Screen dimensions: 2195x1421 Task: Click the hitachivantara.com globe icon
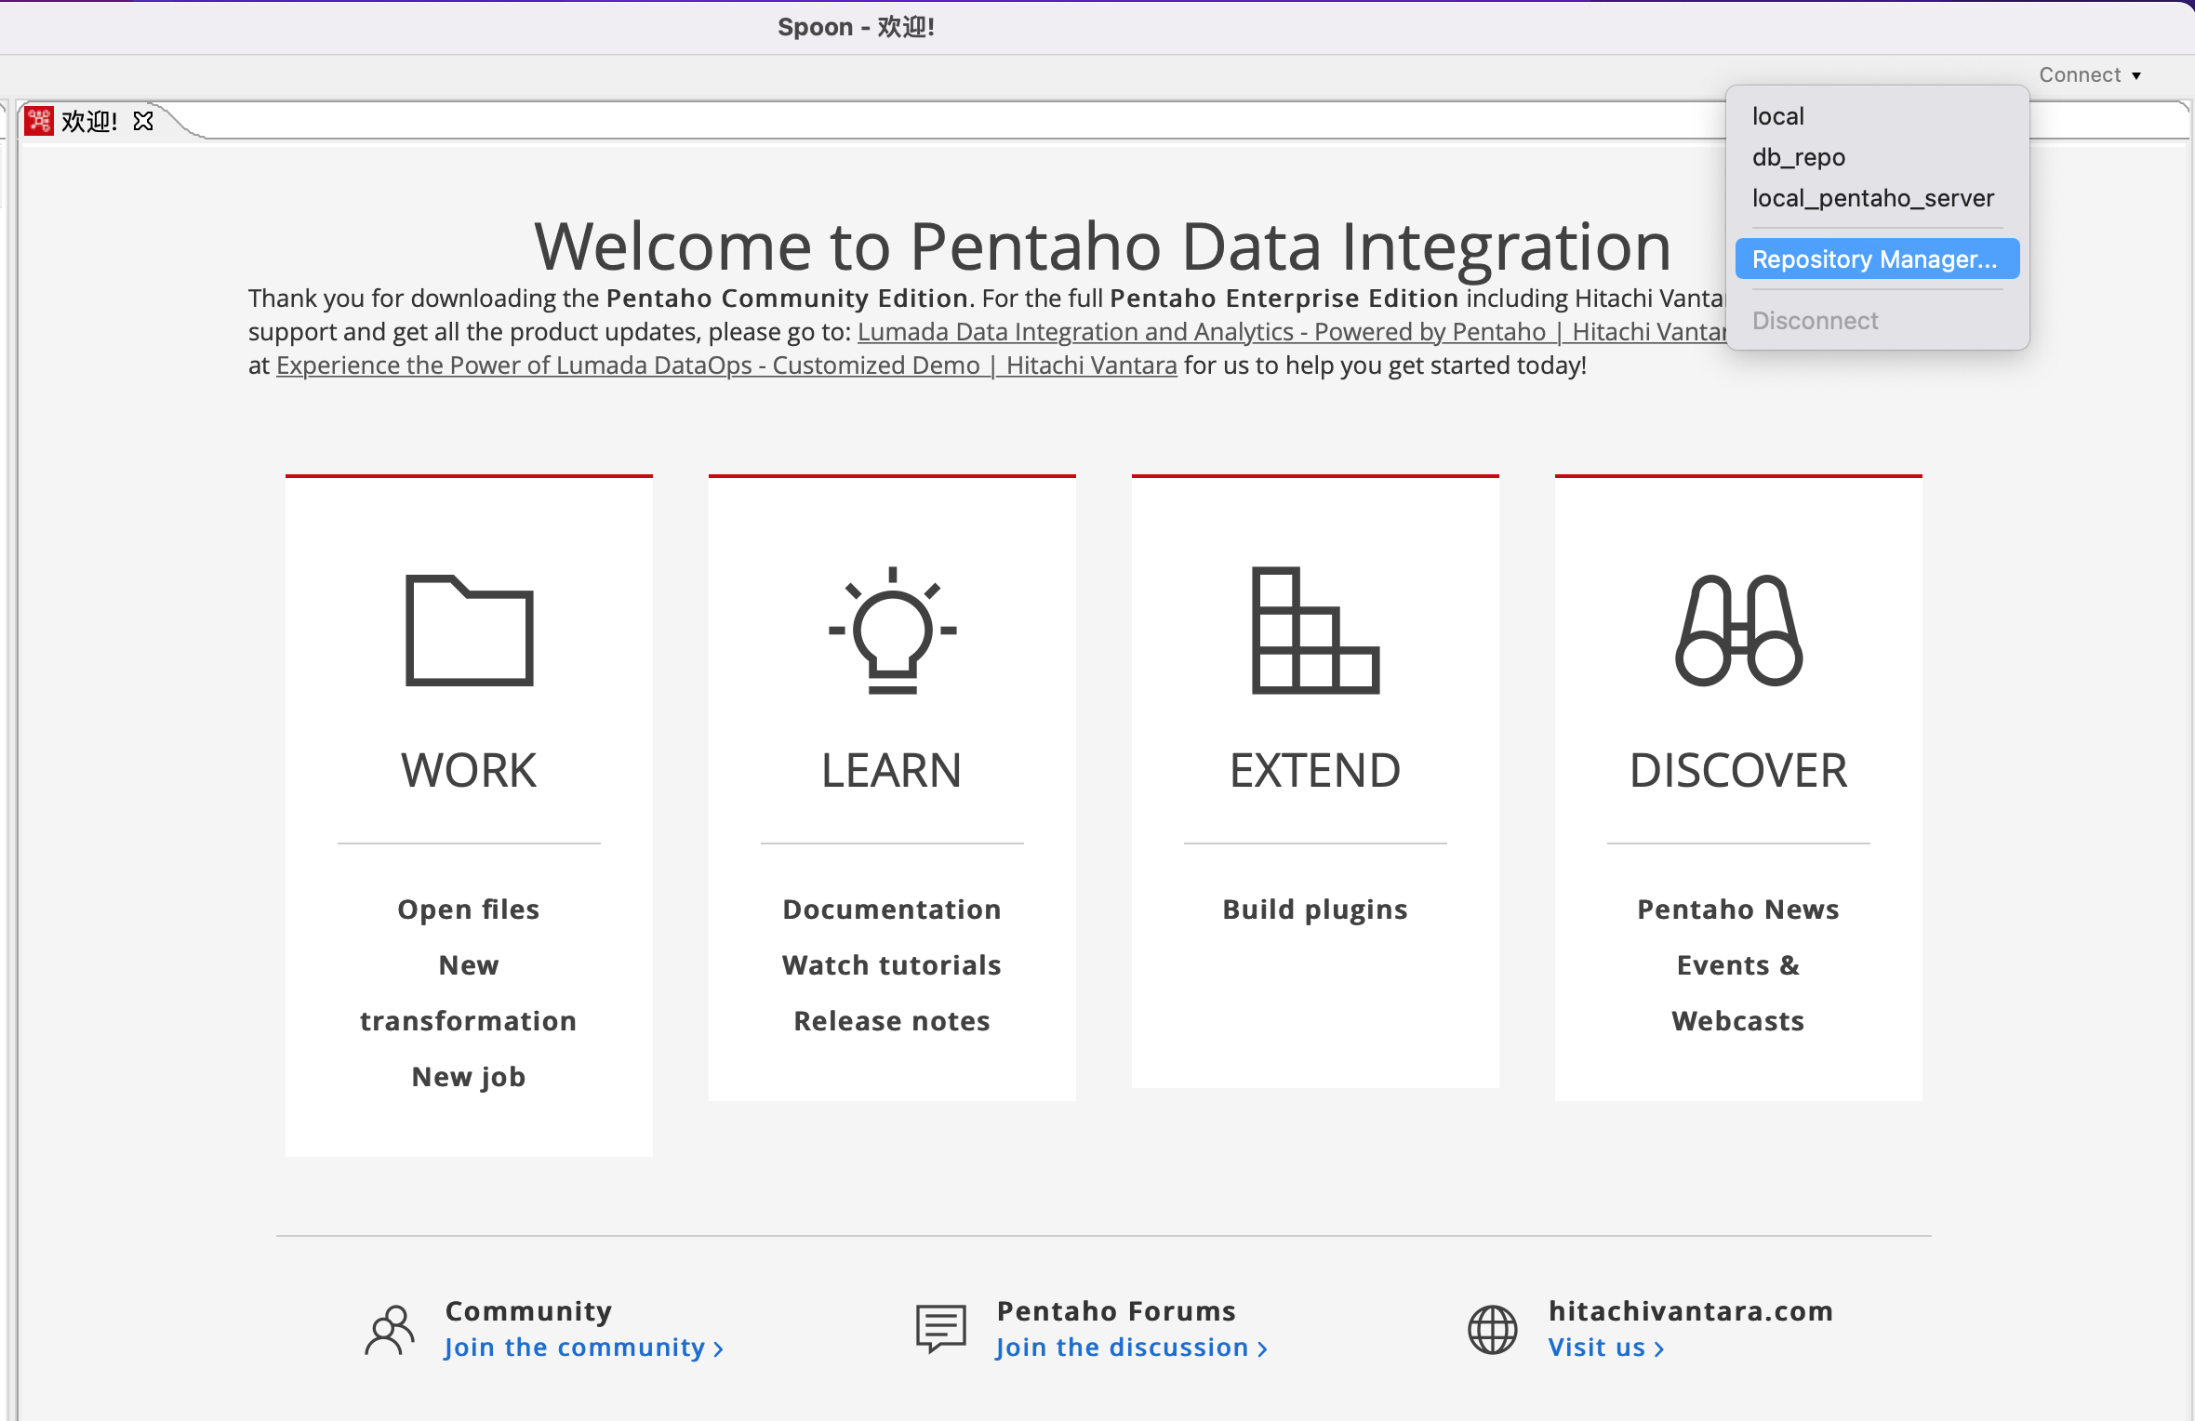(x=1492, y=1330)
